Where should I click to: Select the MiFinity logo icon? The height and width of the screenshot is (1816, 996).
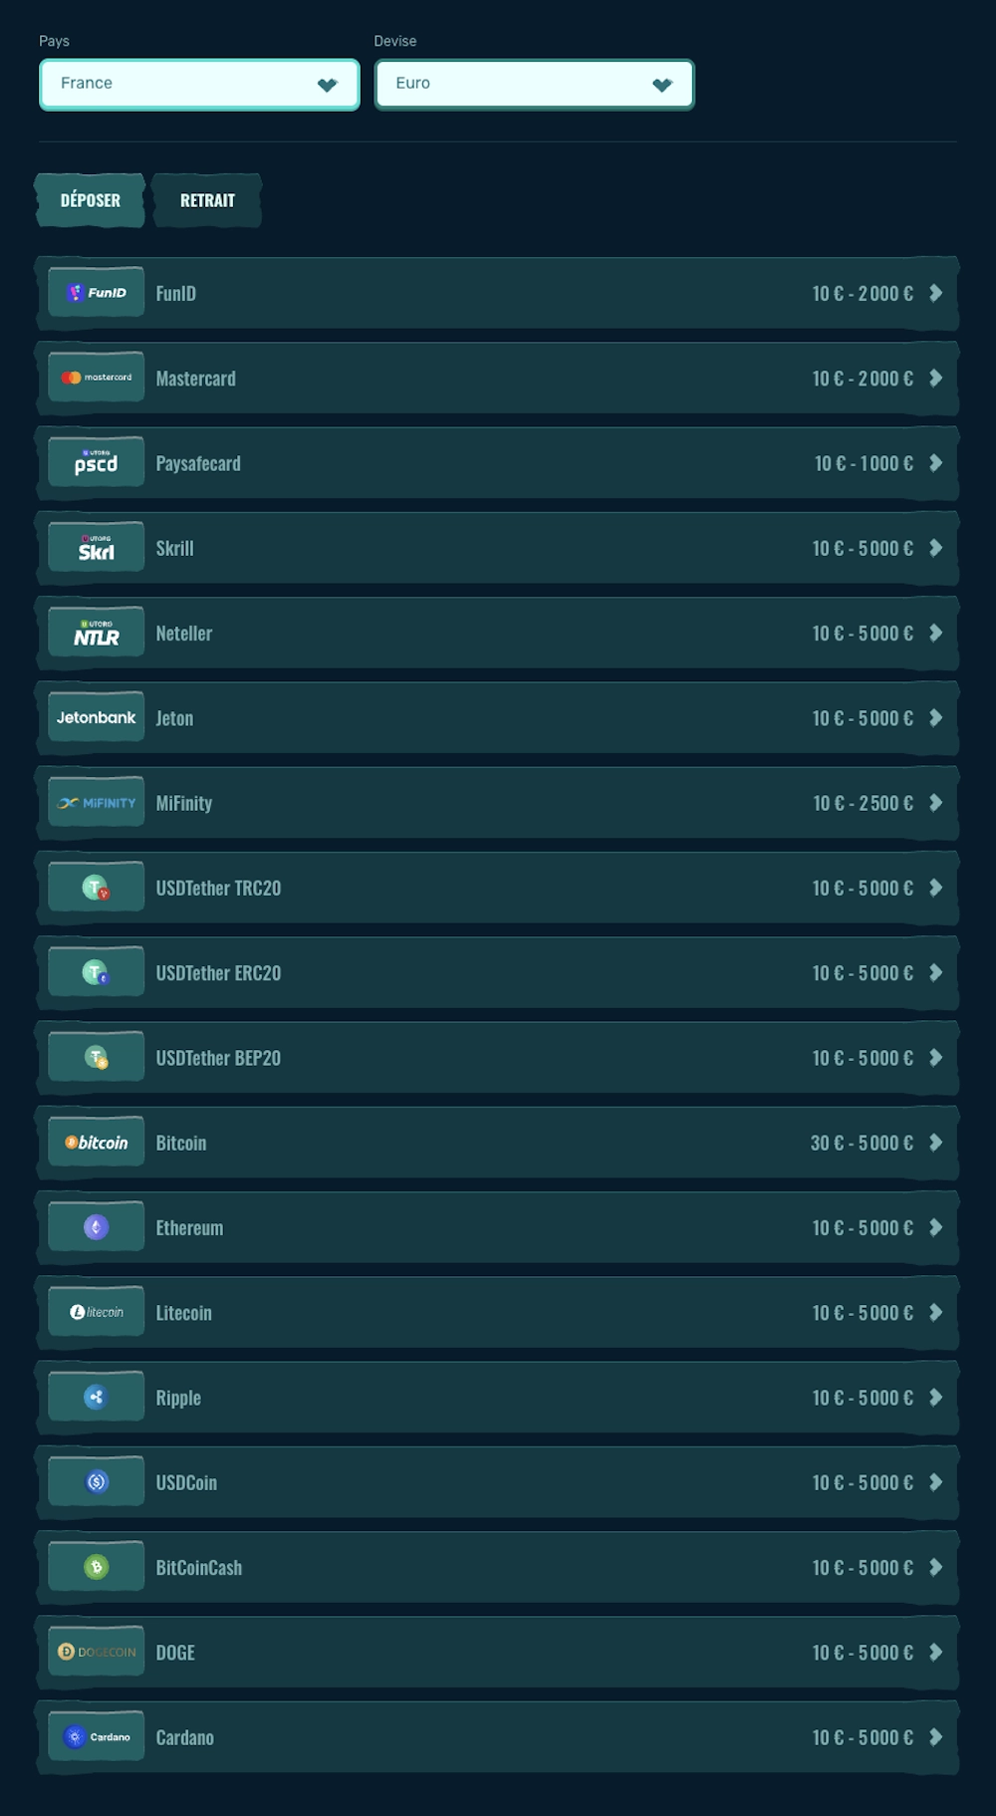click(x=97, y=803)
